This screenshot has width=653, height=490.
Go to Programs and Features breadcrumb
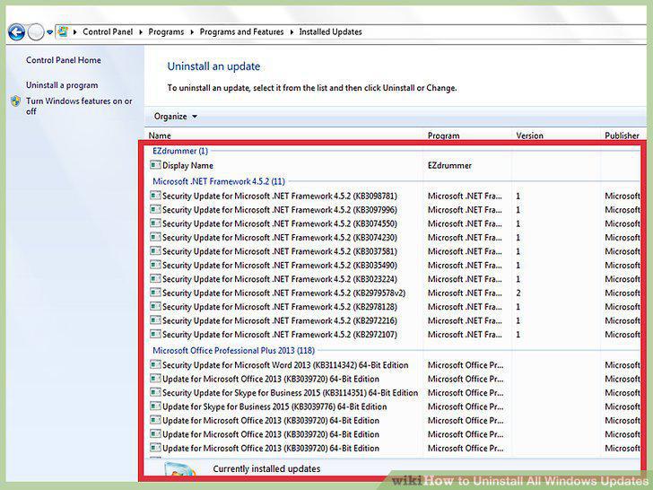(241, 31)
